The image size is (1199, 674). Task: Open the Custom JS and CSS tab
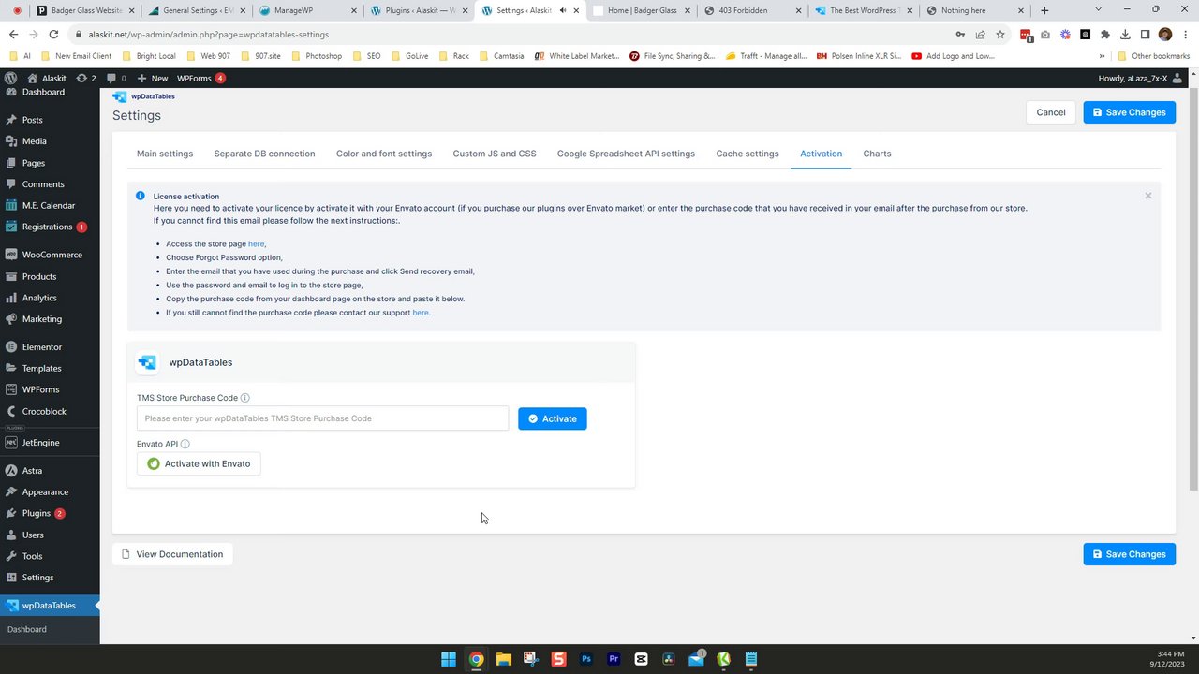(495, 154)
